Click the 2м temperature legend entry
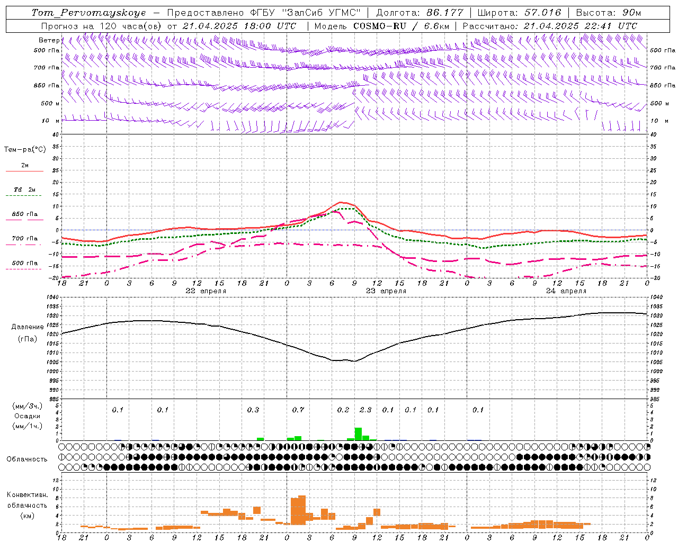 (24, 166)
